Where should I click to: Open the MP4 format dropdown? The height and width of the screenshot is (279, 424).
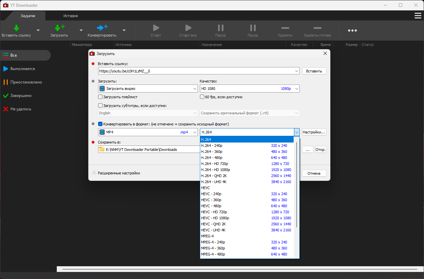click(x=148, y=132)
